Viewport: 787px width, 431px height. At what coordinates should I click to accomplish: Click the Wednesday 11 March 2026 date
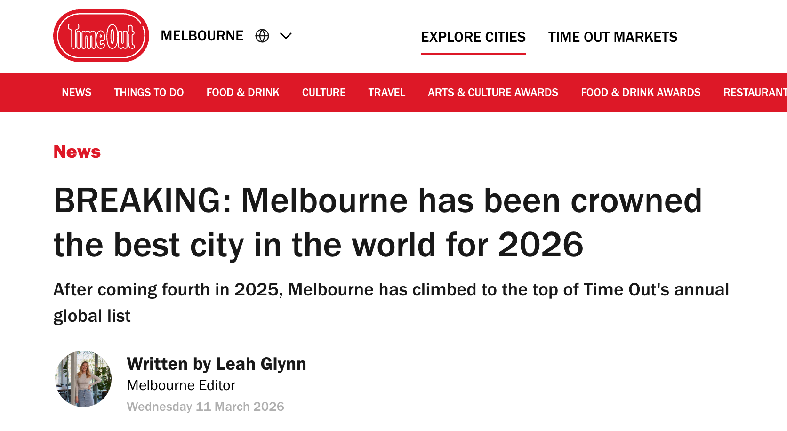(205, 407)
